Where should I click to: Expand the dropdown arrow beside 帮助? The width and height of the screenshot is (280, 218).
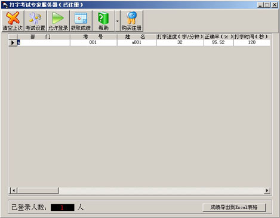[118, 21]
